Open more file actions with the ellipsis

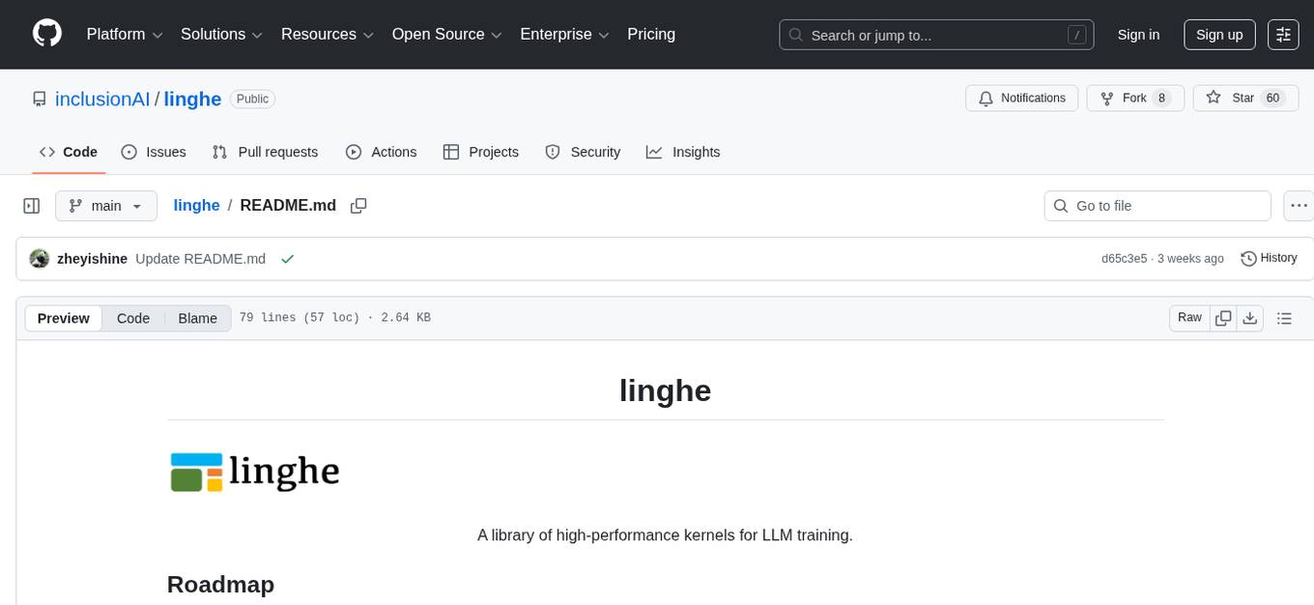(x=1299, y=205)
